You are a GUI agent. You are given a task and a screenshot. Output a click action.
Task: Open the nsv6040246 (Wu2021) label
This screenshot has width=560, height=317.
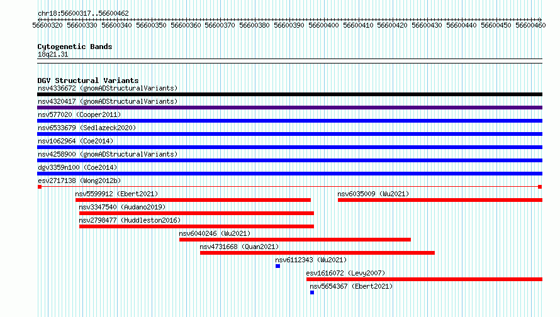[x=215, y=233]
